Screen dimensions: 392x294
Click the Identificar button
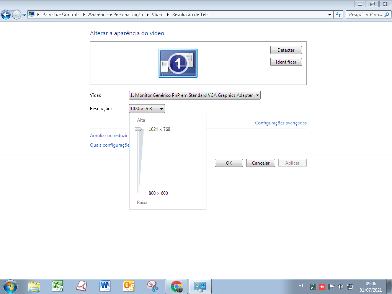click(286, 62)
